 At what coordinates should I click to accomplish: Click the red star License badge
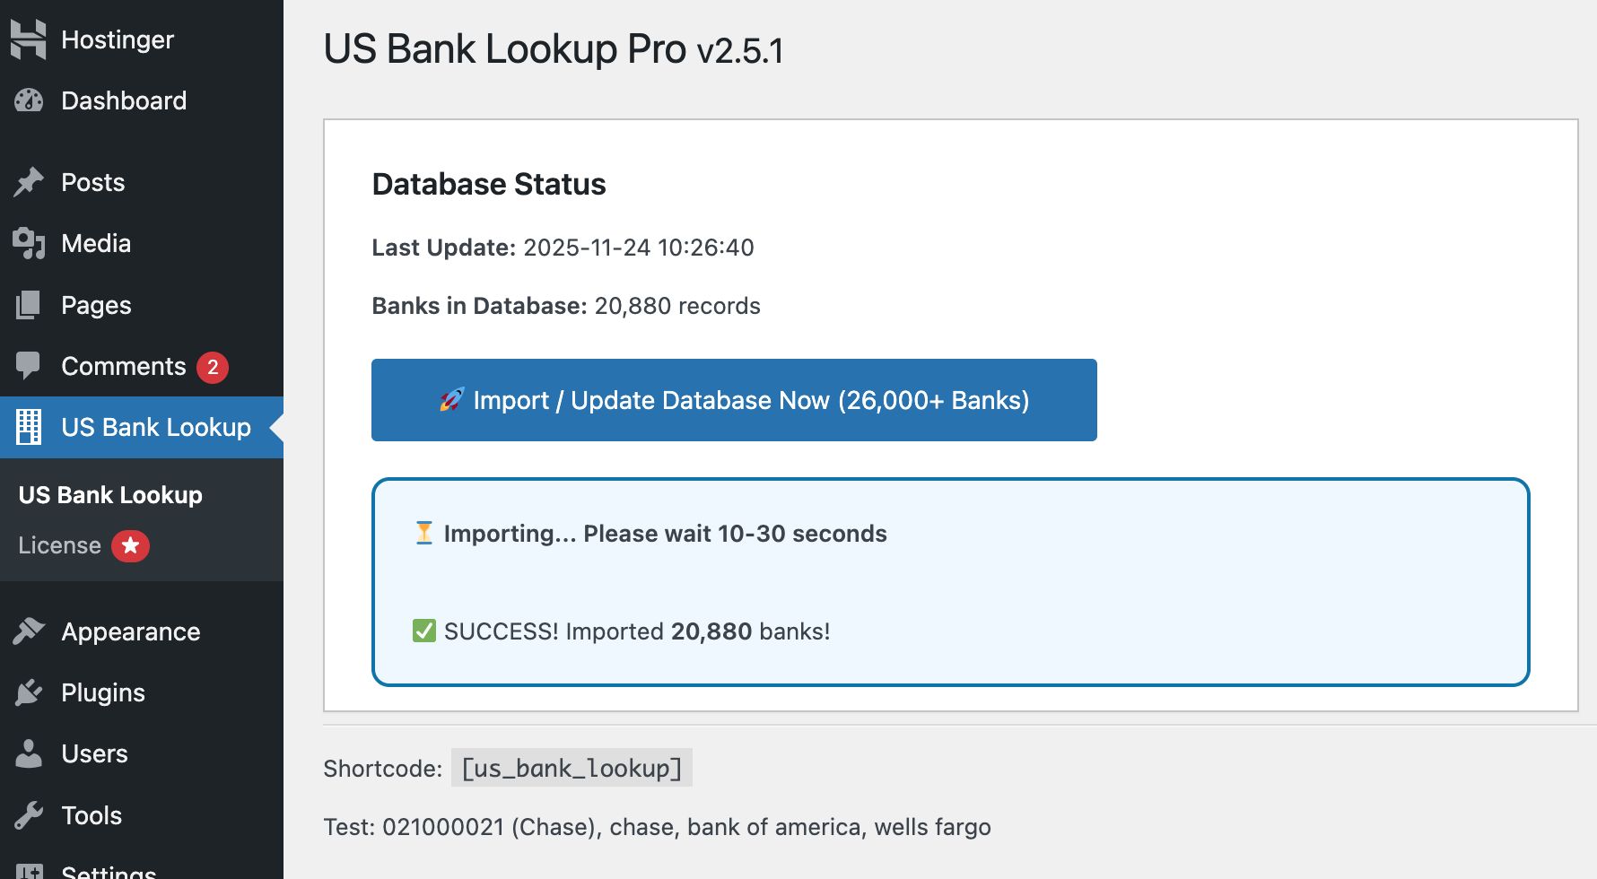130,545
